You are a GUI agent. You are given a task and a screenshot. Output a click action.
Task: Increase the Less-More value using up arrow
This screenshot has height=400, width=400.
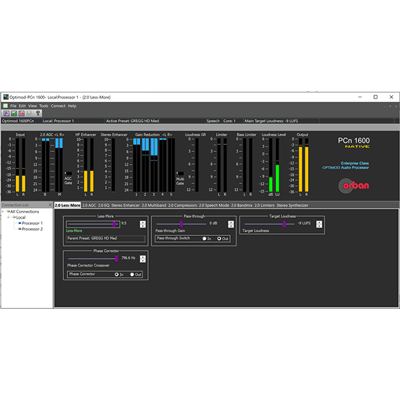point(143,221)
